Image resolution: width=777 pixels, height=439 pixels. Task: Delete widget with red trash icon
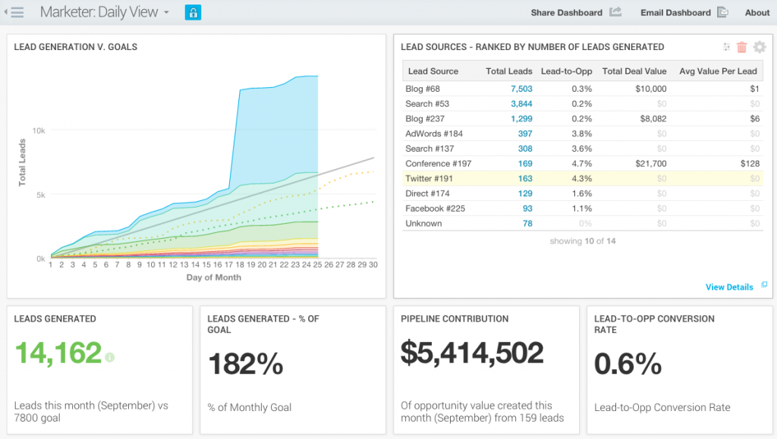click(742, 47)
